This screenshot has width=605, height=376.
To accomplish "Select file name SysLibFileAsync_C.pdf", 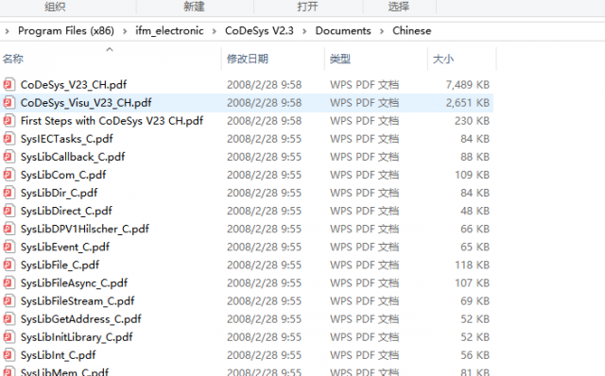I will [74, 283].
